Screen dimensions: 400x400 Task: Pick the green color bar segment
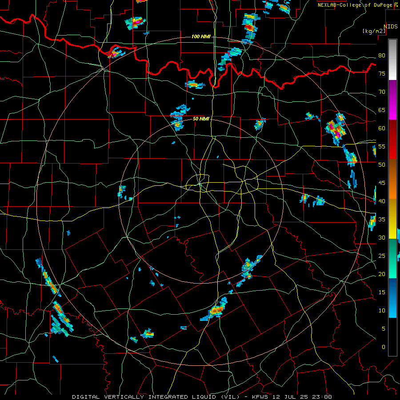pyautogui.click(x=392, y=258)
